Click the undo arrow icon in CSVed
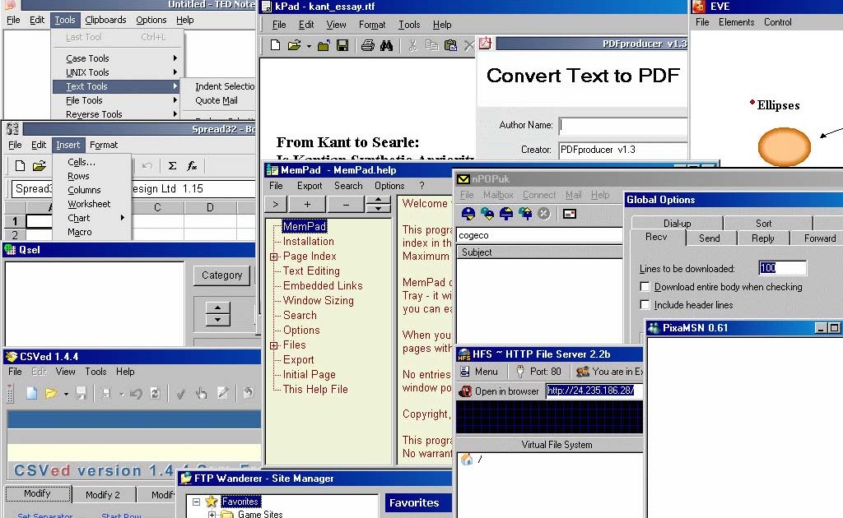 pyautogui.click(x=137, y=393)
